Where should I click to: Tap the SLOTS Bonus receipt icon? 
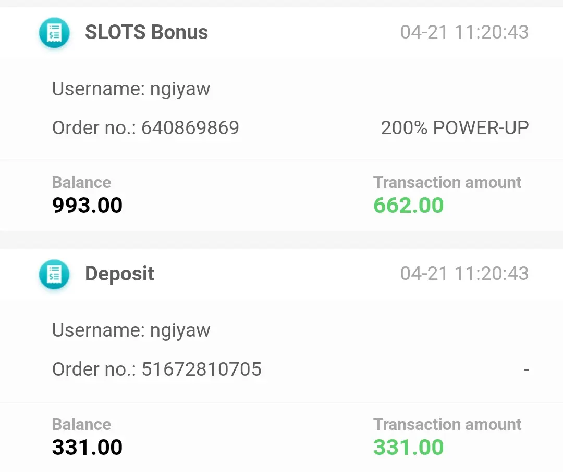point(54,33)
